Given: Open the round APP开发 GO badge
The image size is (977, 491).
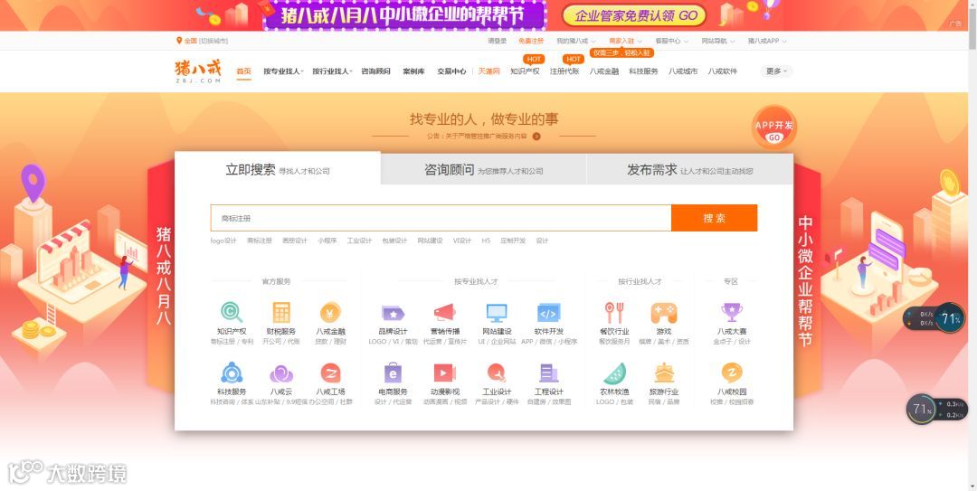Looking at the screenshot, I should [773, 127].
